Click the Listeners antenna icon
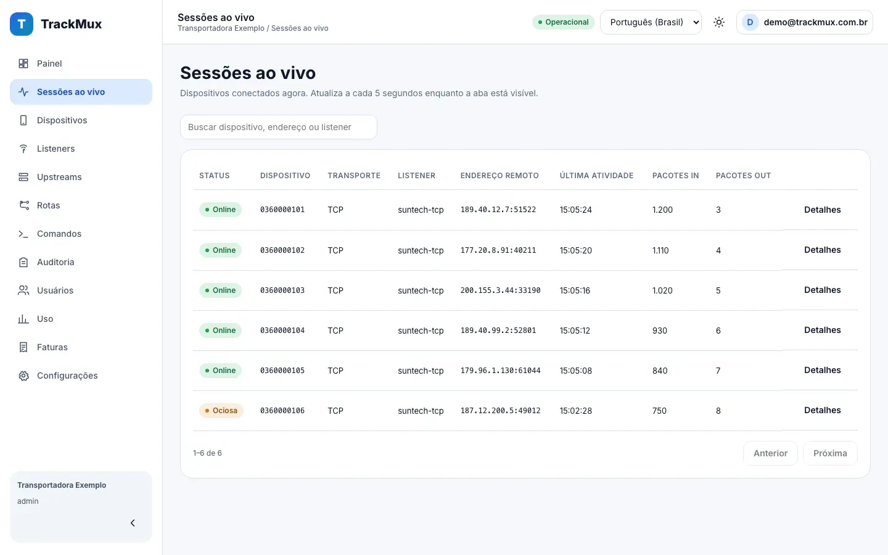 pos(23,149)
